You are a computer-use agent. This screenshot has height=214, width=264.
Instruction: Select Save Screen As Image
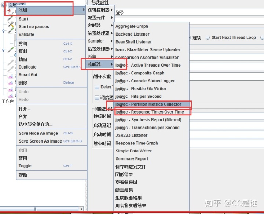coord(52,141)
